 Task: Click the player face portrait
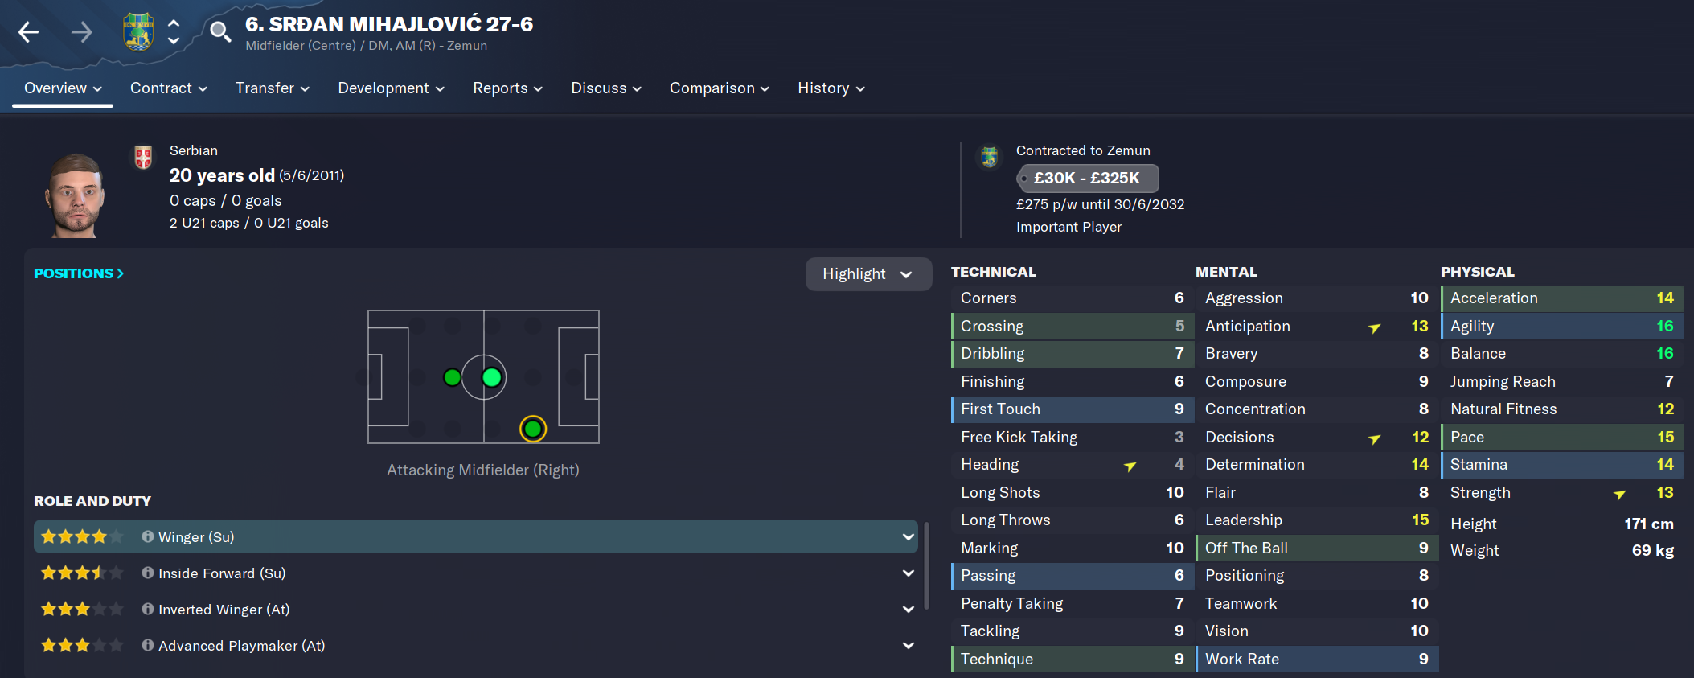pyautogui.click(x=76, y=195)
